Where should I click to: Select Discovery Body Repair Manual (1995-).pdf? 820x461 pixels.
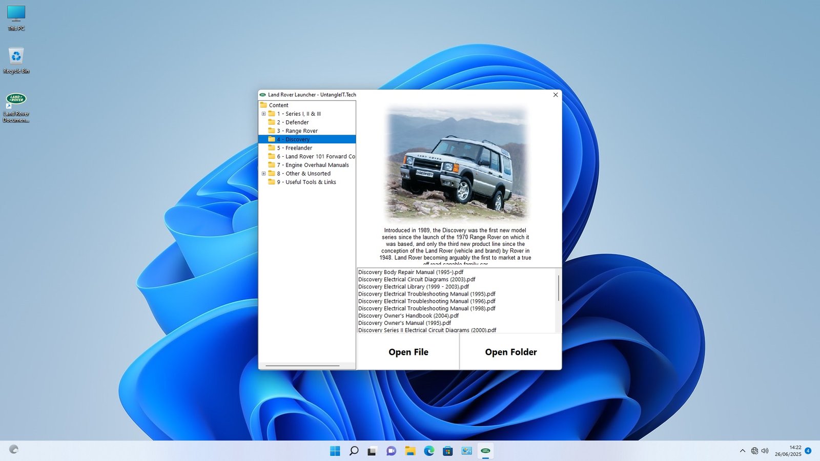coord(411,273)
